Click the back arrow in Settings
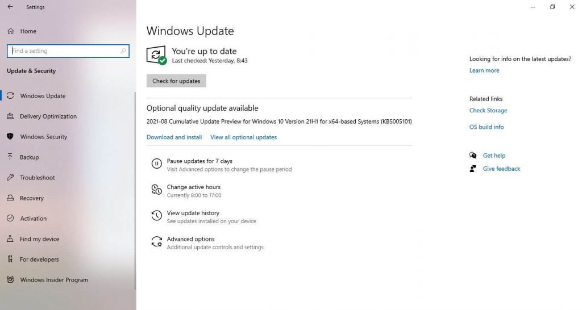The width and height of the screenshot is (582, 310). 10,7
